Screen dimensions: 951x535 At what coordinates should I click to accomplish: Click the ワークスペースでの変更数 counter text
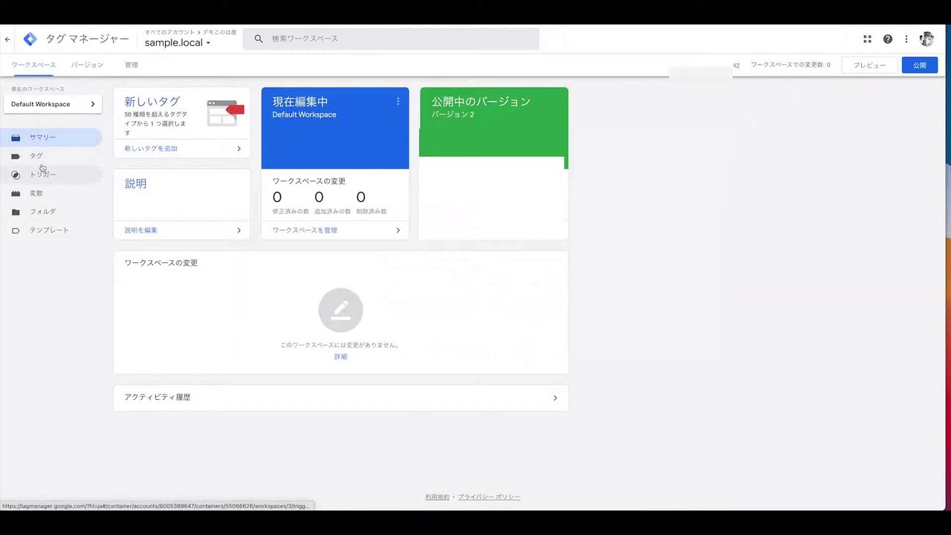point(791,65)
